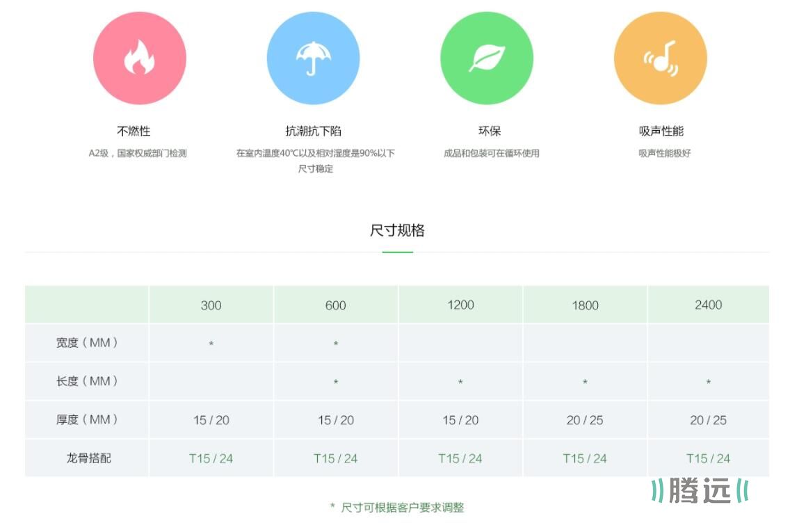Click thickness value 20 / 25 under 1800

click(585, 420)
